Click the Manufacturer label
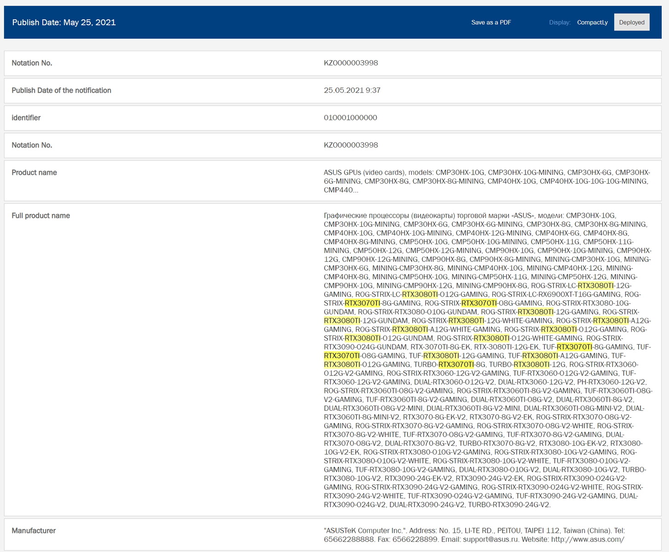Viewport: 669px width, 552px height. pyautogui.click(x=34, y=531)
